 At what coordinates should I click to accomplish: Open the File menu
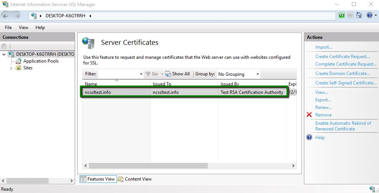pos(8,28)
